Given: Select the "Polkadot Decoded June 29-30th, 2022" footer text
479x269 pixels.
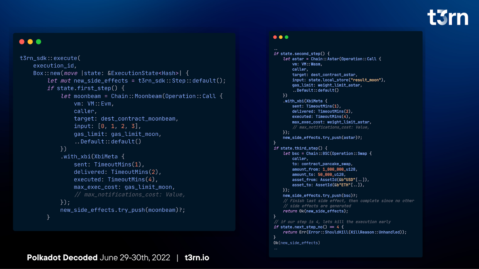Looking at the screenshot, I should pos(98,258).
